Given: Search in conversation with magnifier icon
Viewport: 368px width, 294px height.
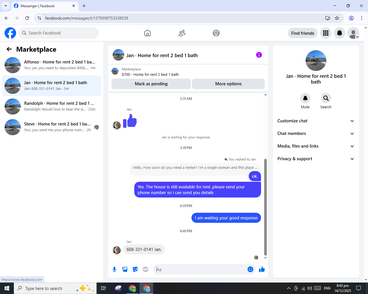Looking at the screenshot, I should pos(326,98).
